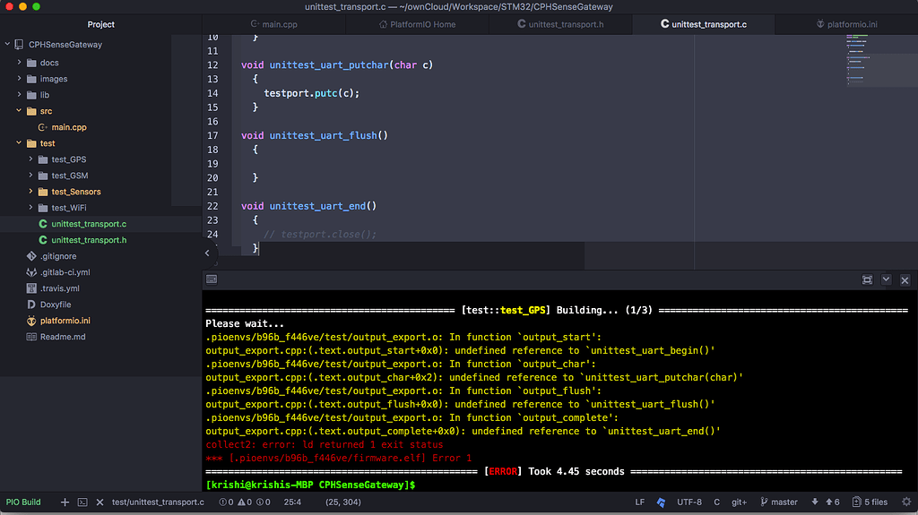
Task: Expand the test_GSM folder
Action: coord(31,176)
